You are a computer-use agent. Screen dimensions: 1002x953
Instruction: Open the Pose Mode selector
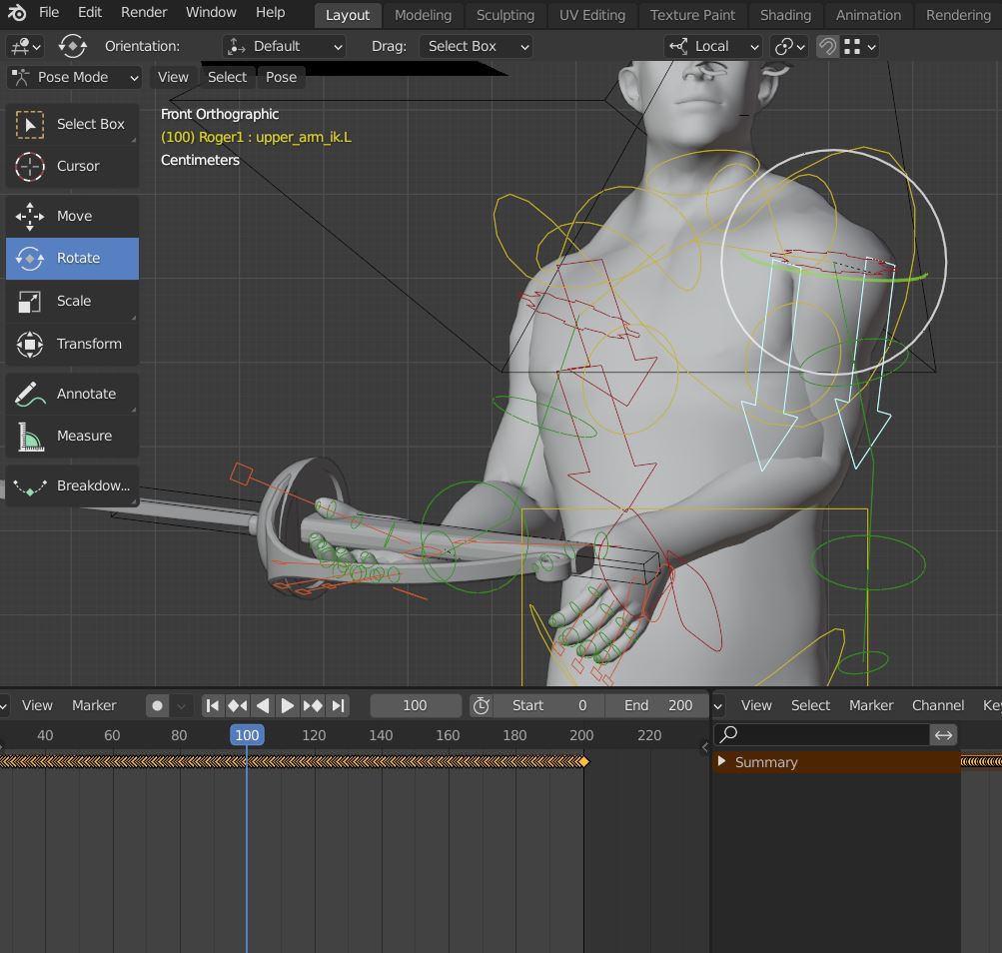(74, 77)
